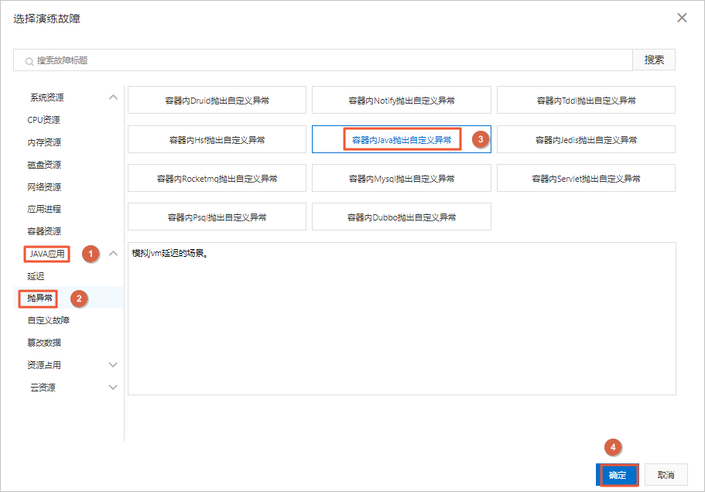Image resolution: width=705 pixels, height=492 pixels.
Task: Choose 容器内Psql抛出自定义异常 fault card
Action: [217, 217]
